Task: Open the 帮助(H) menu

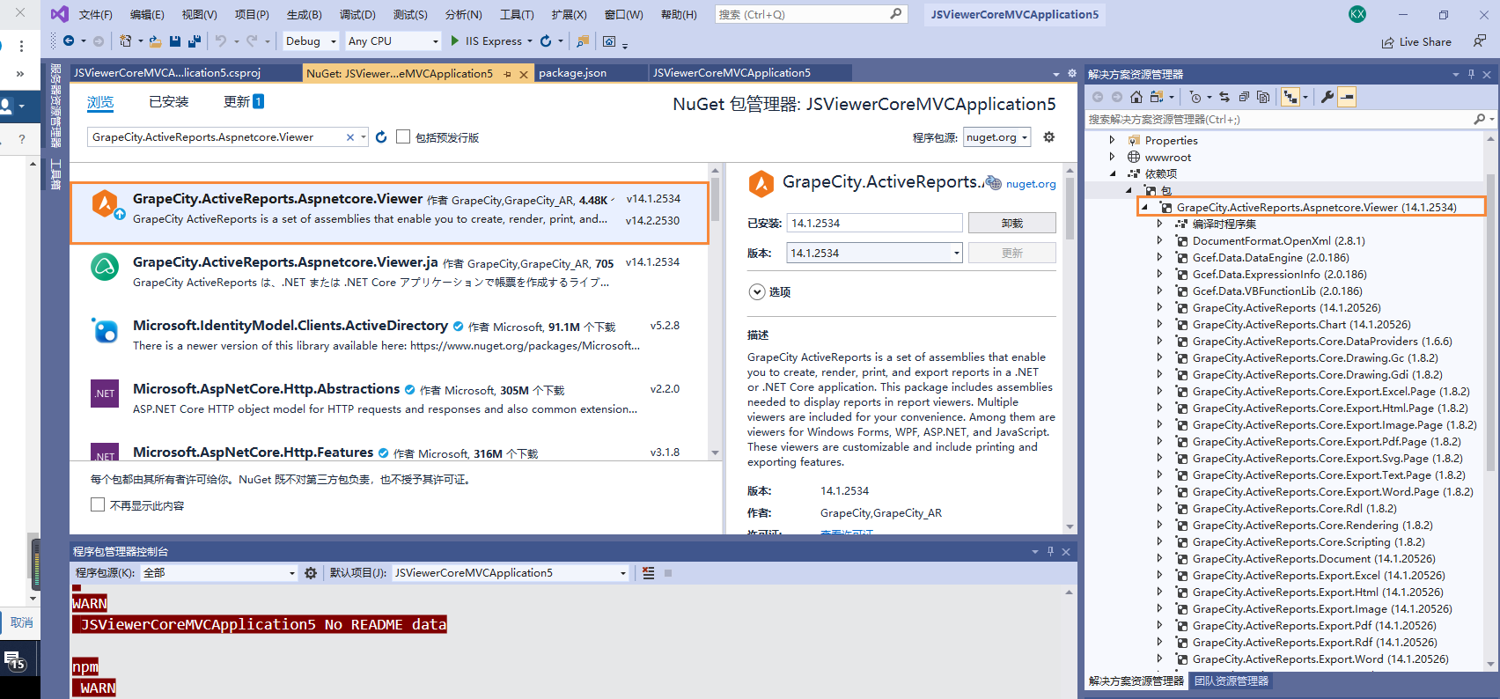Action: pyautogui.click(x=679, y=15)
